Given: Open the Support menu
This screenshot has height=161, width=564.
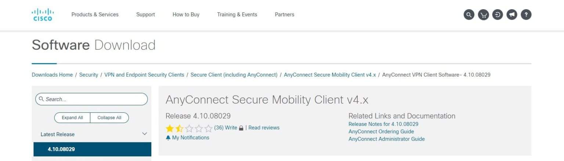Looking at the screenshot, I should pos(145,15).
